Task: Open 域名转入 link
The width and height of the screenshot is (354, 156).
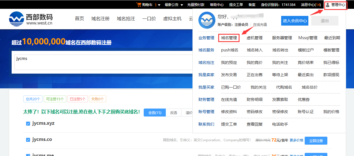Action: pos(255,50)
